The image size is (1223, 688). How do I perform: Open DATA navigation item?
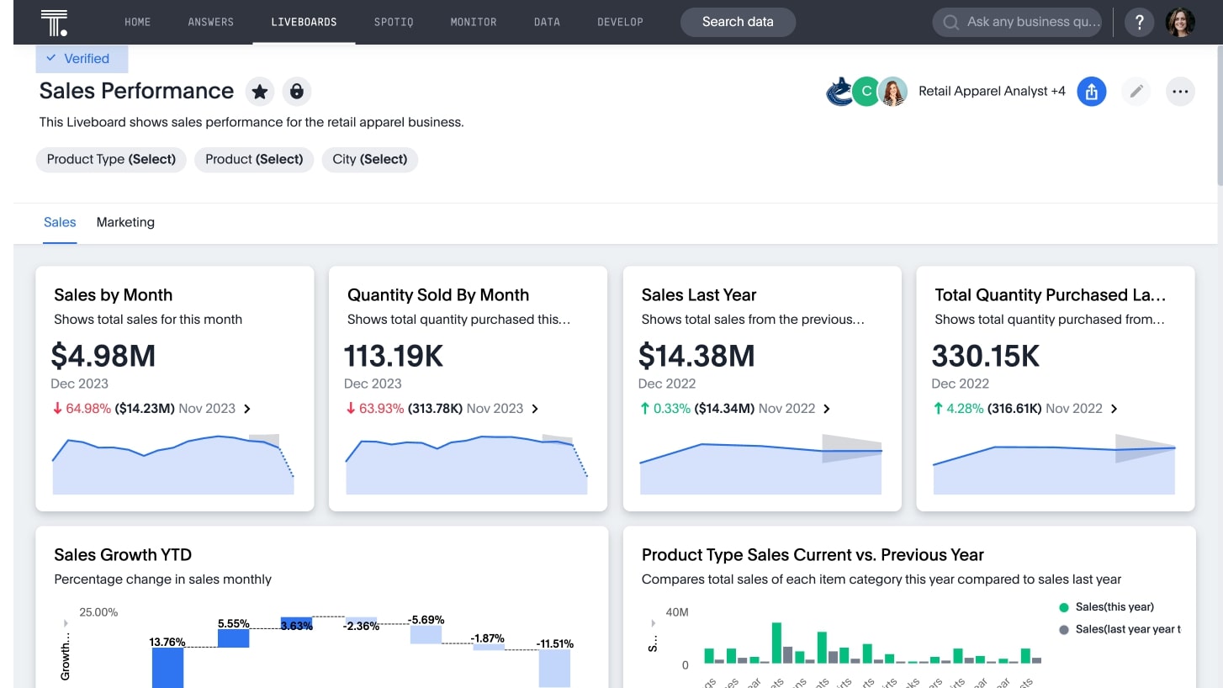click(x=547, y=22)
